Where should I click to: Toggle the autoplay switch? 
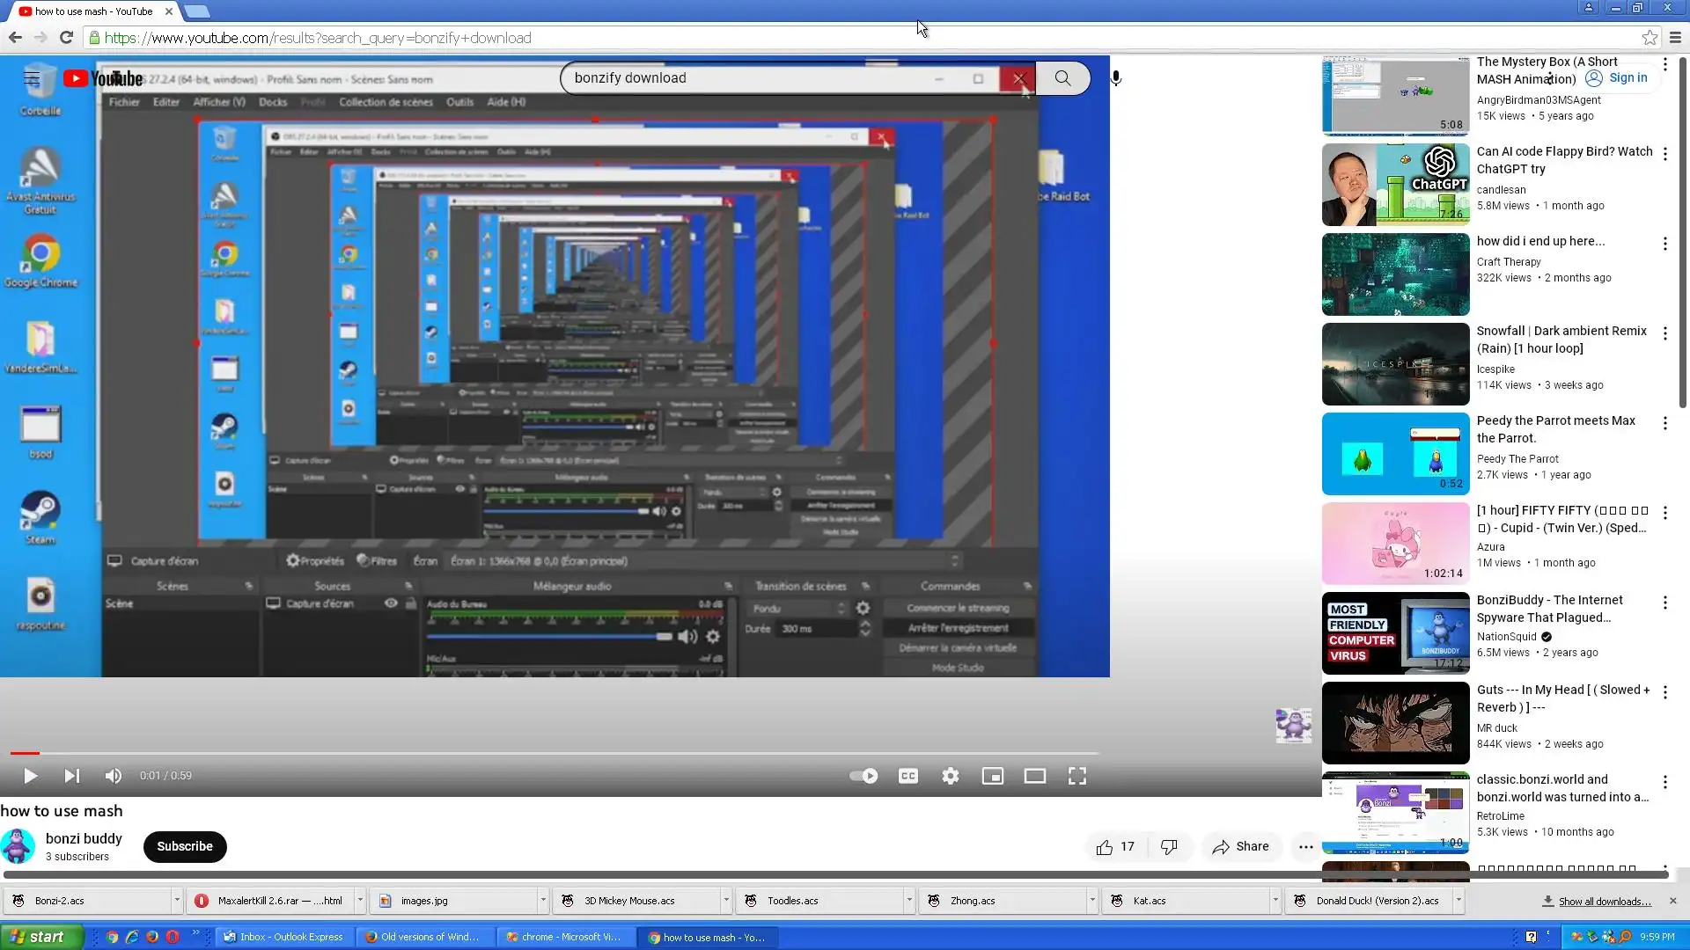pos(863,776)
